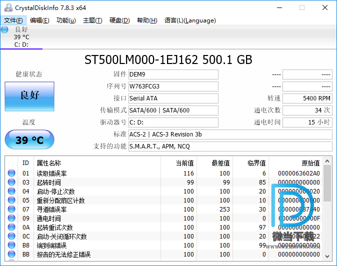Open the 主题(T) menu
Image resolution: width=337 pixels, height=266 pixels.
point(92,20)
